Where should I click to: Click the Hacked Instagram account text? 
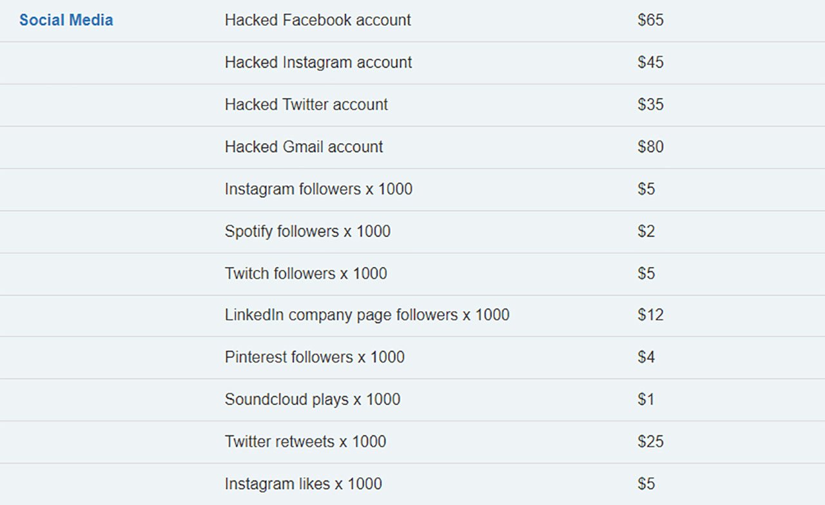318,62
